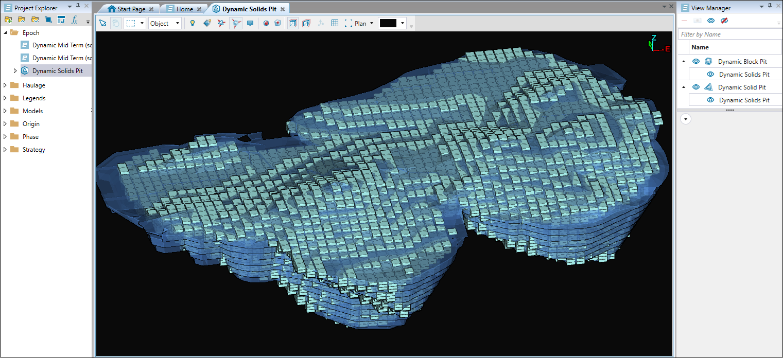
Task: Click the hide all views crossed-eye icon
Action: pos(724,21)
